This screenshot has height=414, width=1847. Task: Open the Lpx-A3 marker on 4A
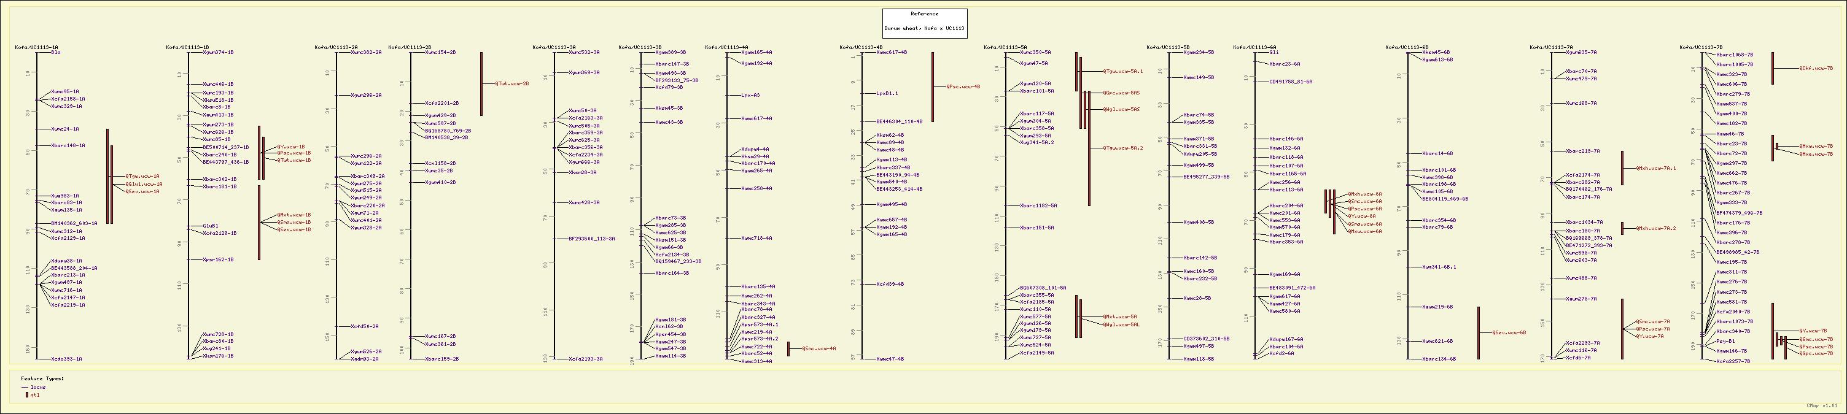(x=751, y=95)
